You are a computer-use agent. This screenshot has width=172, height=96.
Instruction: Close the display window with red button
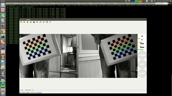(21, 19)
